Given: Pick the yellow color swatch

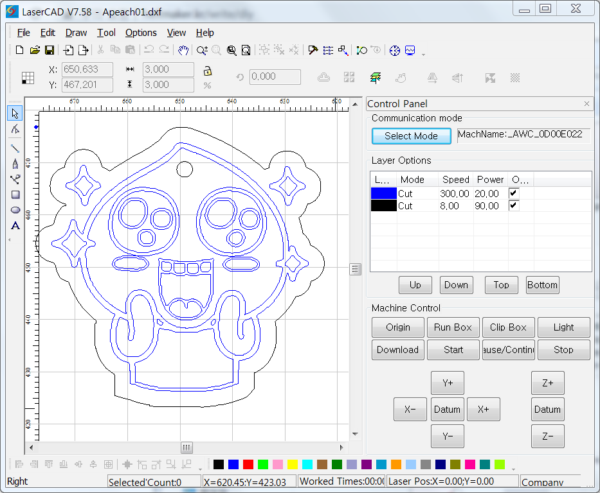Looking at the screenshot, I should 293,464.
